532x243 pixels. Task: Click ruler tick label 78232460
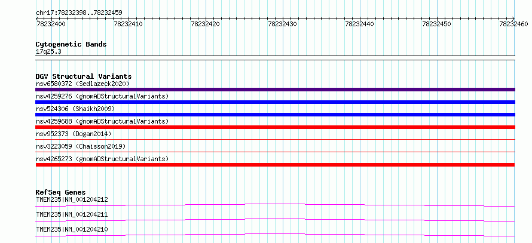[513, 24]
